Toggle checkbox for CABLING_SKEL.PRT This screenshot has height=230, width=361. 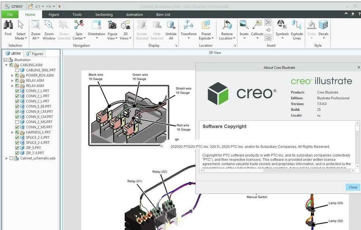[17, 70]
